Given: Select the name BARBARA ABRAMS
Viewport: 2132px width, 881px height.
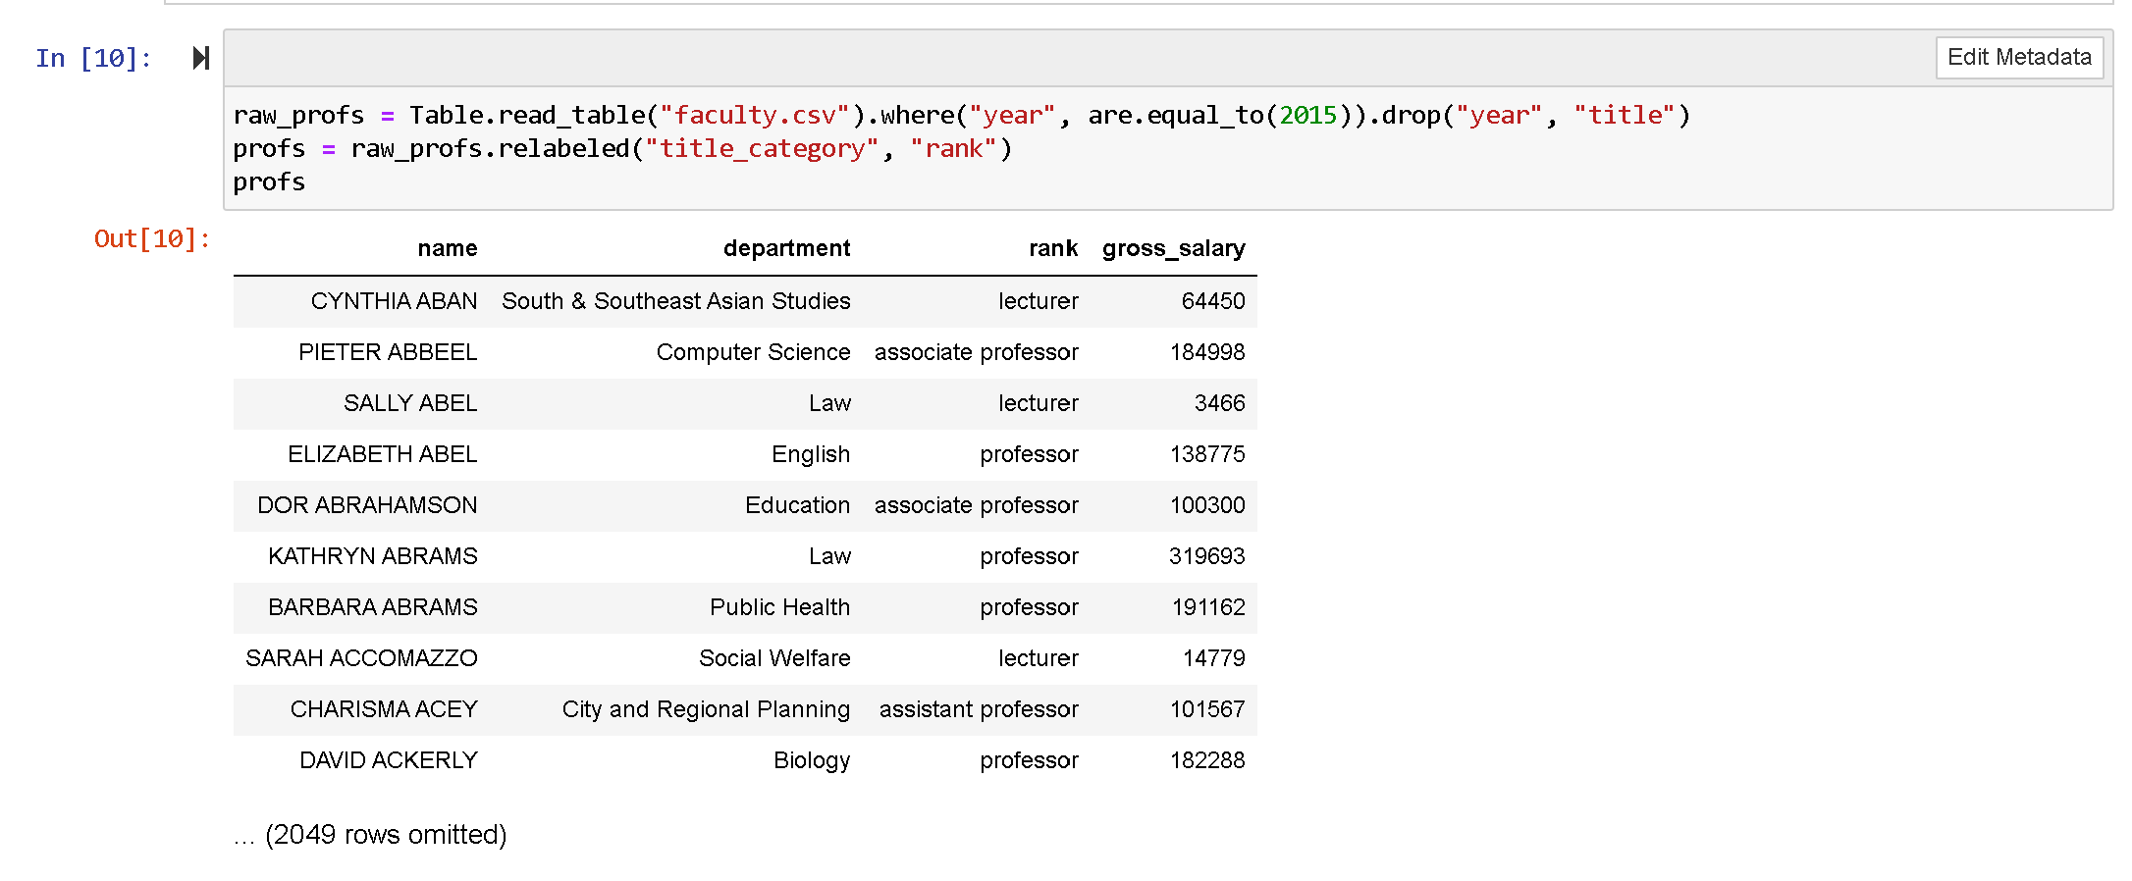Looking at the screenshot, I should (373, 607).
